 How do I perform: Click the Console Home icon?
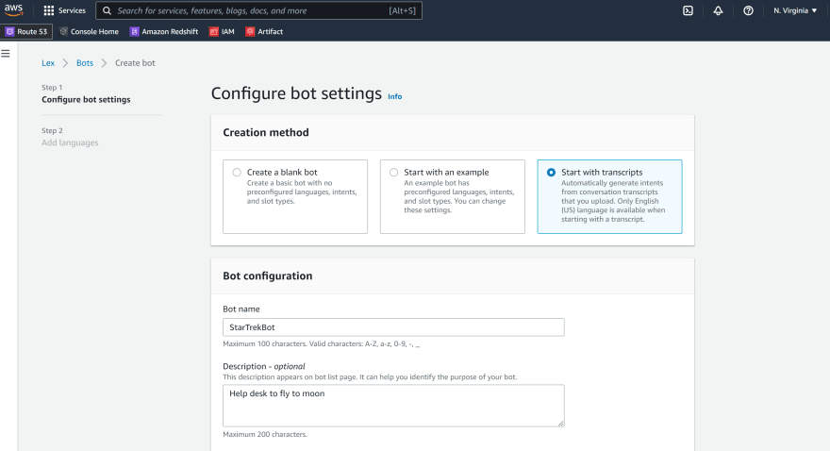coord(63,32)
